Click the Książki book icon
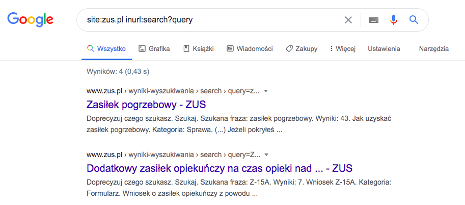This screenshot has height=205, width=465. pos(186,49)
